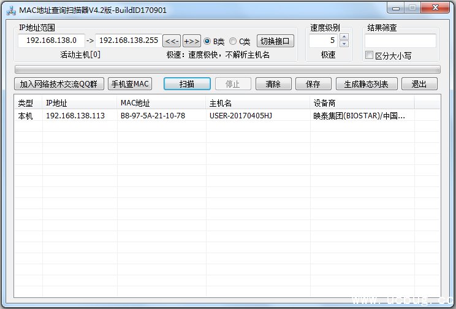
Task: Select the 192.168.138.113 host row
Action: click(x=75, y=115)
